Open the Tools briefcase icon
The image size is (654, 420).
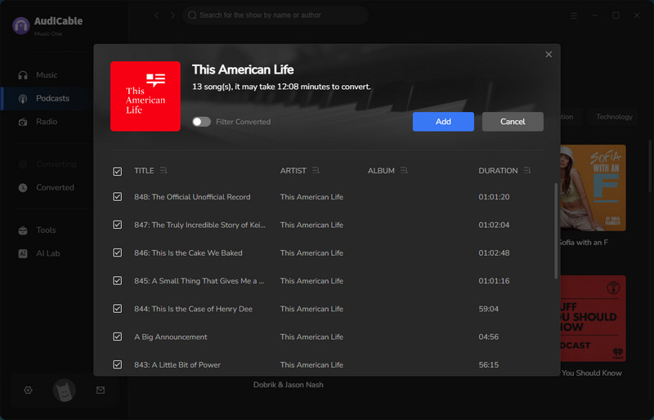[x=23, y=230]
